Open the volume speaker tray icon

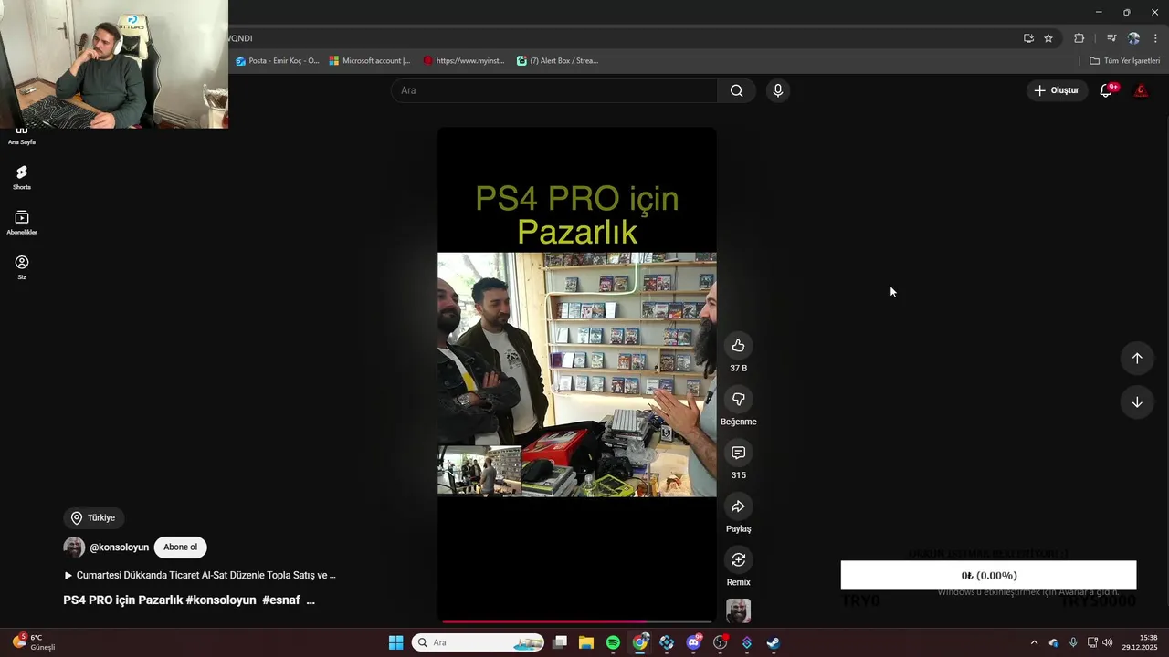[x=1107, y=642]
